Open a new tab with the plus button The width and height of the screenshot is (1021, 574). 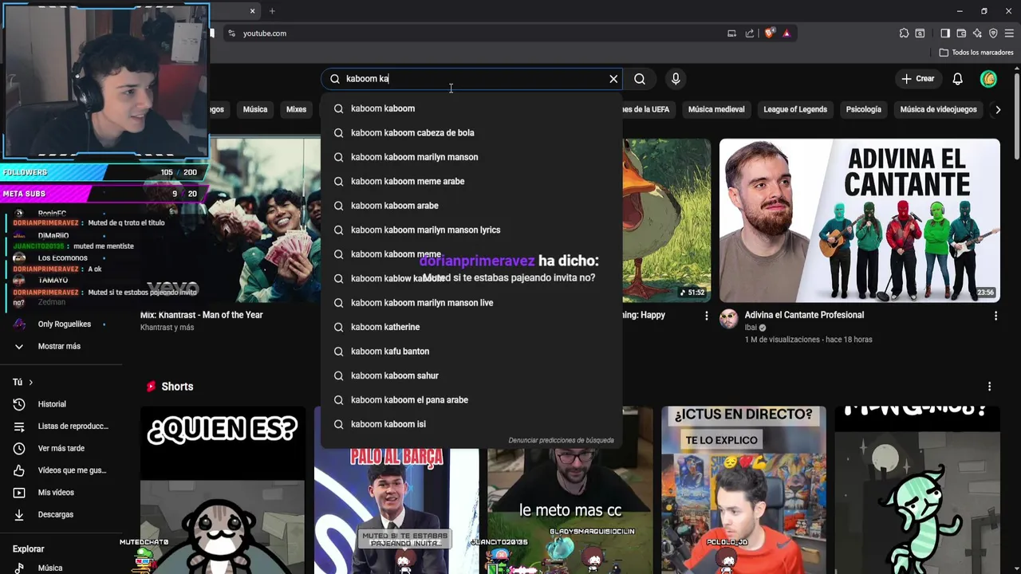click(x=272, y=11)
